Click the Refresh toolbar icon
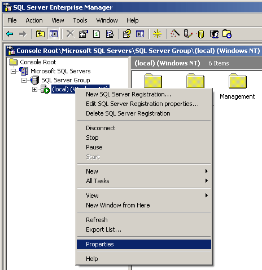The height and width of the screenshot is (270, 262). click(x=97, y=34)
